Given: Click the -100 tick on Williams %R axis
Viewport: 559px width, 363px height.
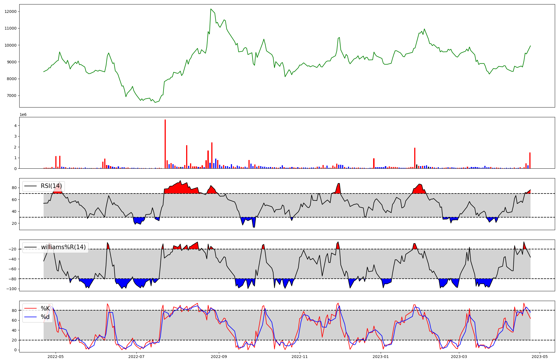Looking at the screenshot, I should tap(11, 289).
